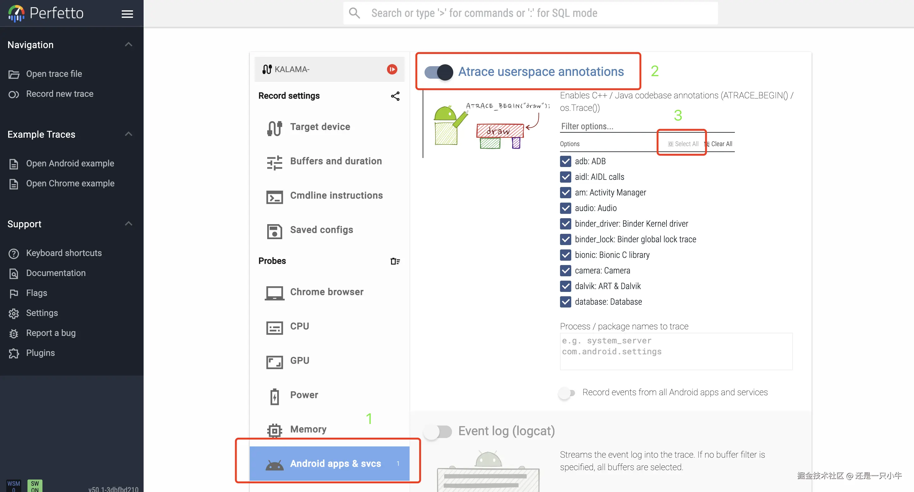The image size is (914, 492).
Task: Click the search magnifier icon
Action: (x=354, y=13)
